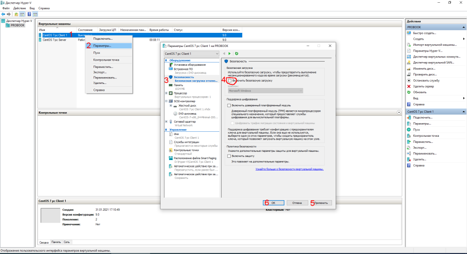Click the Импорт виртуальной машины icon
The width and height of the screenshot is (467, 254).
(x=409, y=45)
